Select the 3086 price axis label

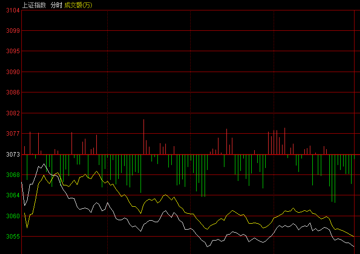13,92
